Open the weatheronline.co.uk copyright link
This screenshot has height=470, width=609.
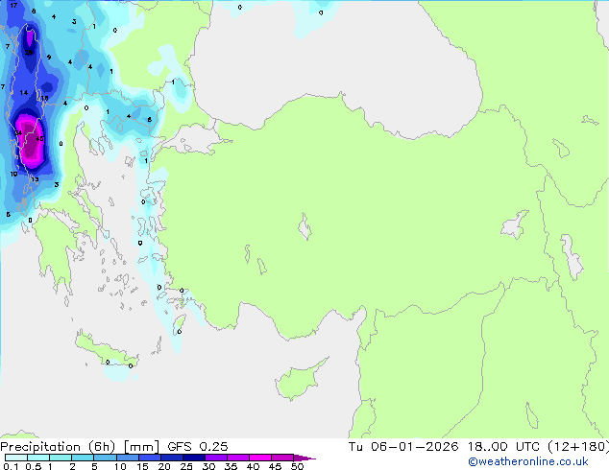(528, 461)
